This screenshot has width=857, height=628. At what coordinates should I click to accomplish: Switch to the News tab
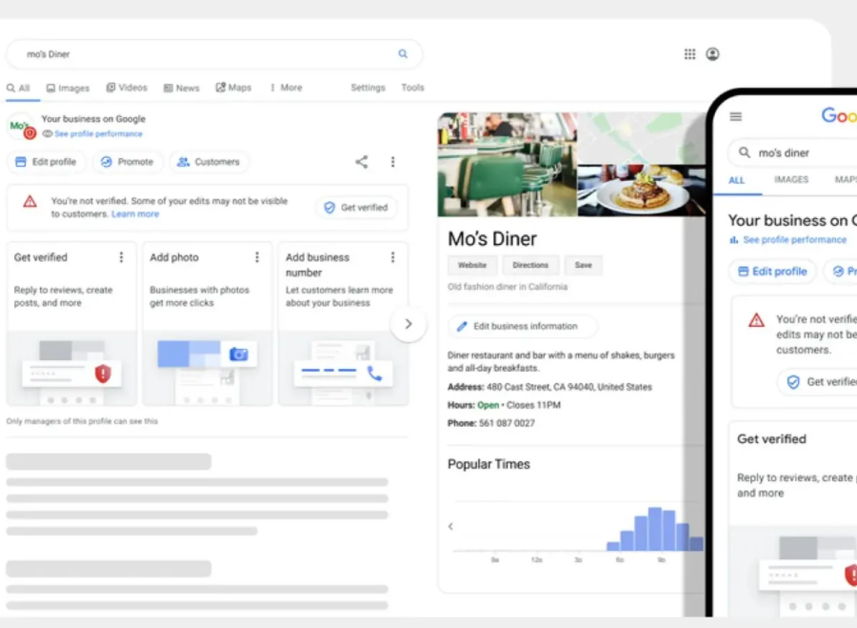pyautogui.click(x=182, y=88)
